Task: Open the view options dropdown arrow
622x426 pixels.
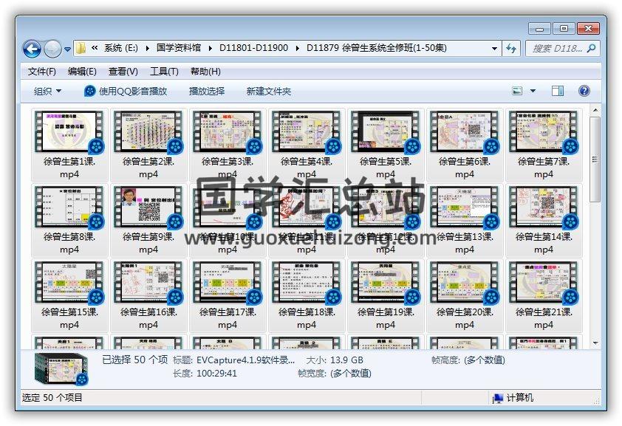Action: point(533,92)
